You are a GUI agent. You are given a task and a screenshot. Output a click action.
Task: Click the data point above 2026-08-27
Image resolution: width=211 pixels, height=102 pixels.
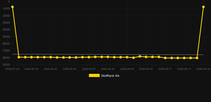click(x=89, y=57)
